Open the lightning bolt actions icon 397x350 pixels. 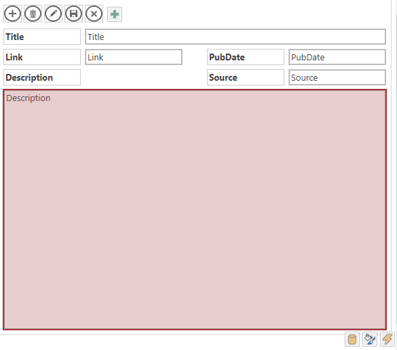[387, 339]
